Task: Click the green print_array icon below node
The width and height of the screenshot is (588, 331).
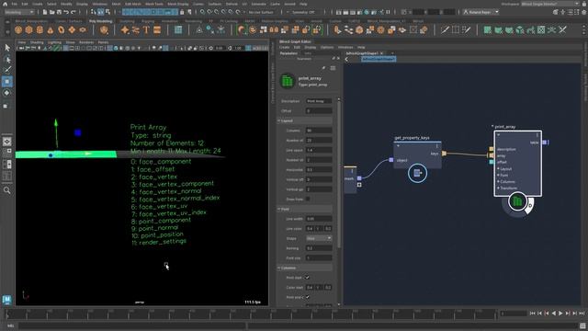Action: tap(517, 201)
